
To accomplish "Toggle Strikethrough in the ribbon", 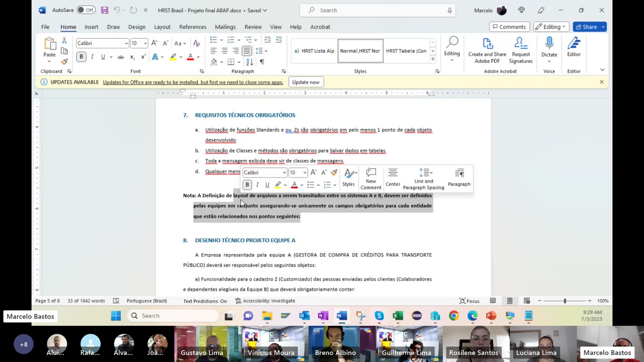I will point(120,57).
